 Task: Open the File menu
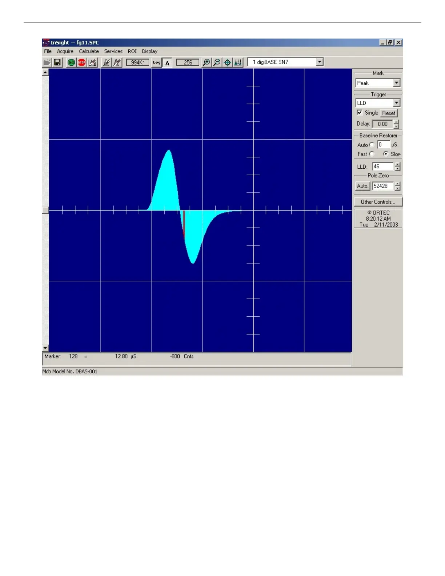48,51
